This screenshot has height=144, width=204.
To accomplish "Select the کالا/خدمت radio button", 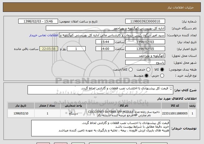I will pyautogui.click(x=131, y=69).
